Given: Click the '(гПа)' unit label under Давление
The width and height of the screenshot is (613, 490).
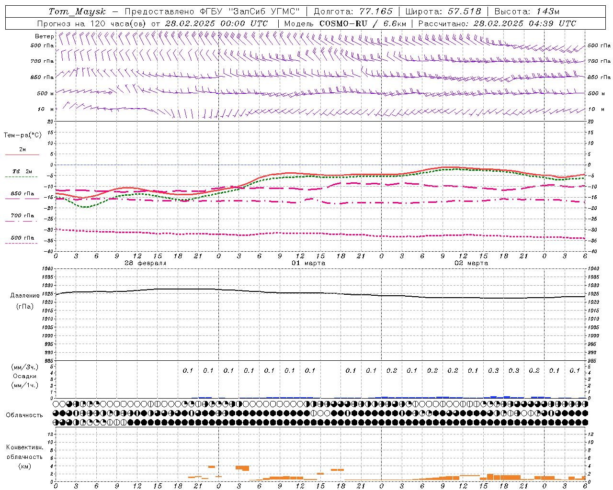Looking at the screenshot, I should coord(25,306).
